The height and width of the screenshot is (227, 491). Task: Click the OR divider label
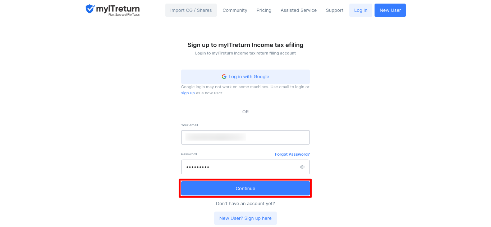245,112
